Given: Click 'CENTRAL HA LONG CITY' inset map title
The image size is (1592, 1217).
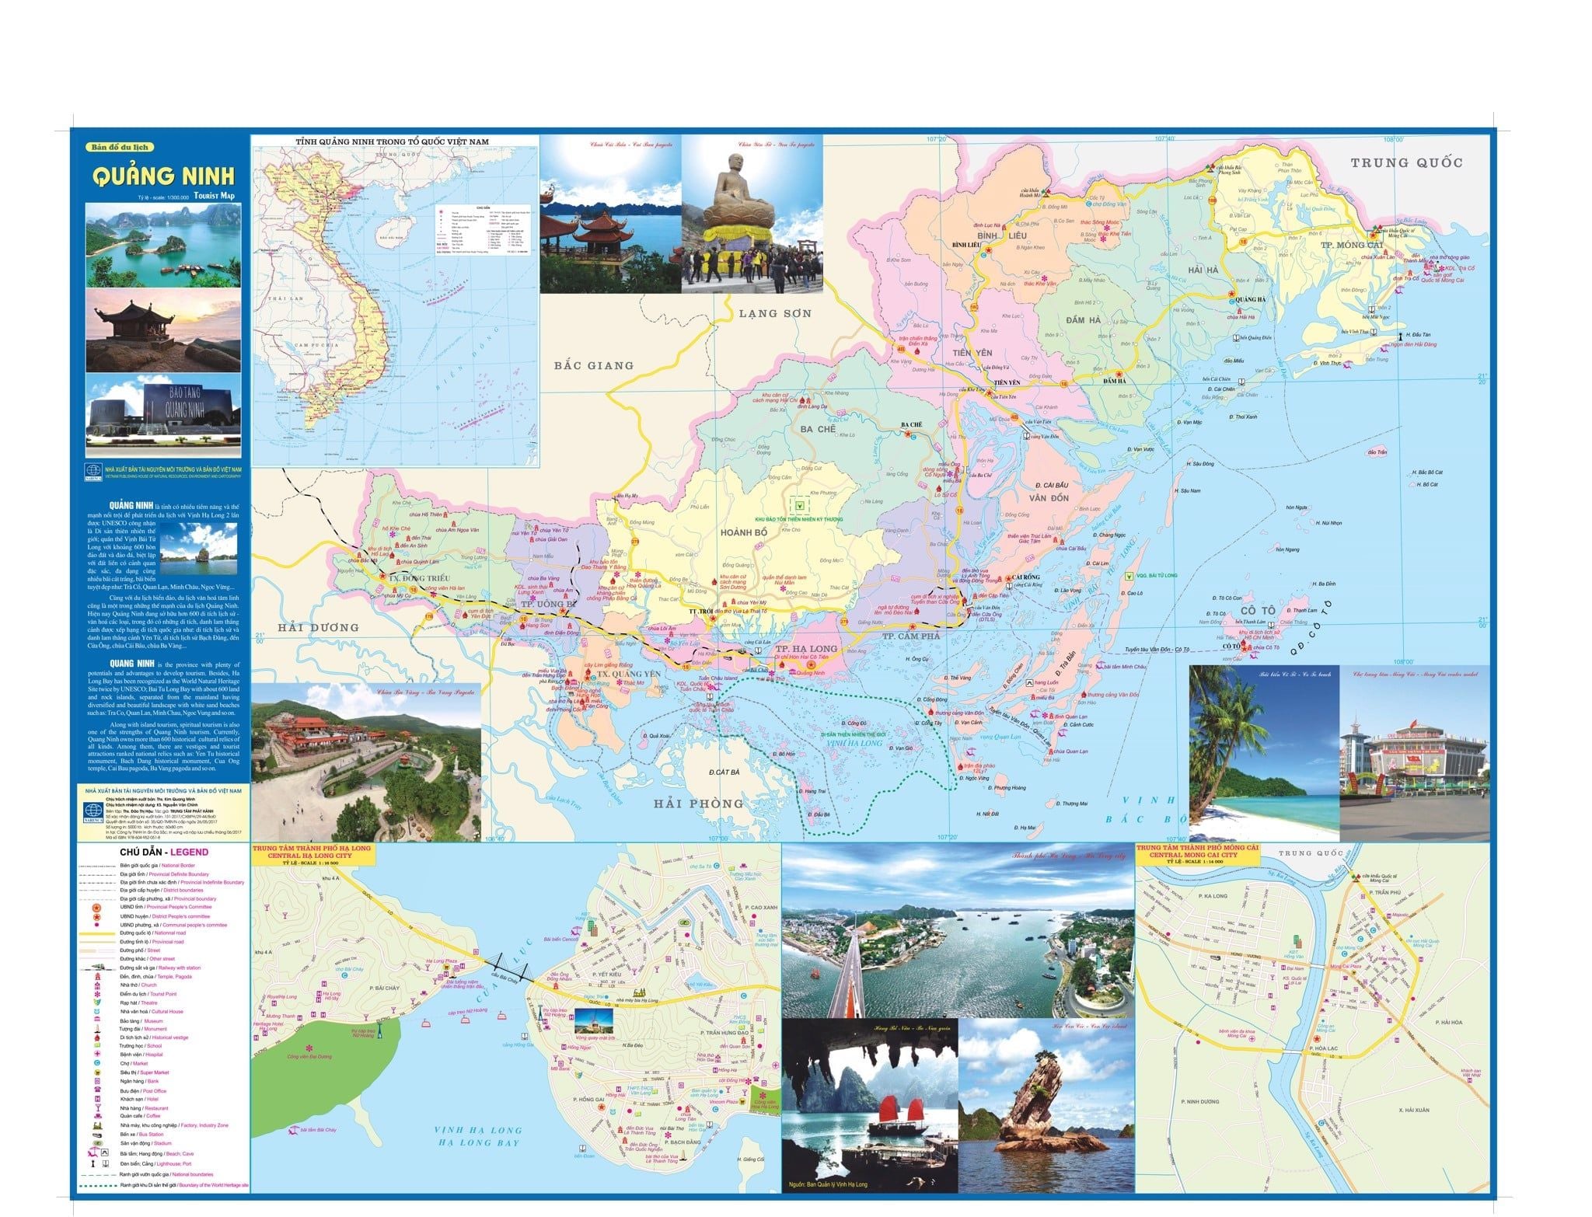Looking at the screenshot, I should [x=310, y=855].
